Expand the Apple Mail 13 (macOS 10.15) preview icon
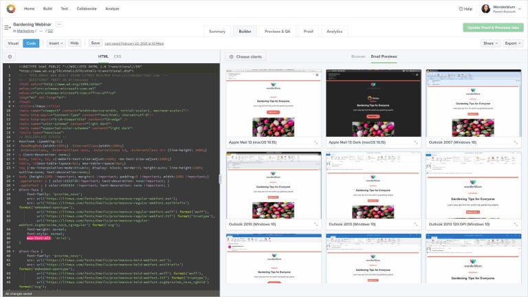This screenshot has width=528, height=297. click(x=316, y=142)
